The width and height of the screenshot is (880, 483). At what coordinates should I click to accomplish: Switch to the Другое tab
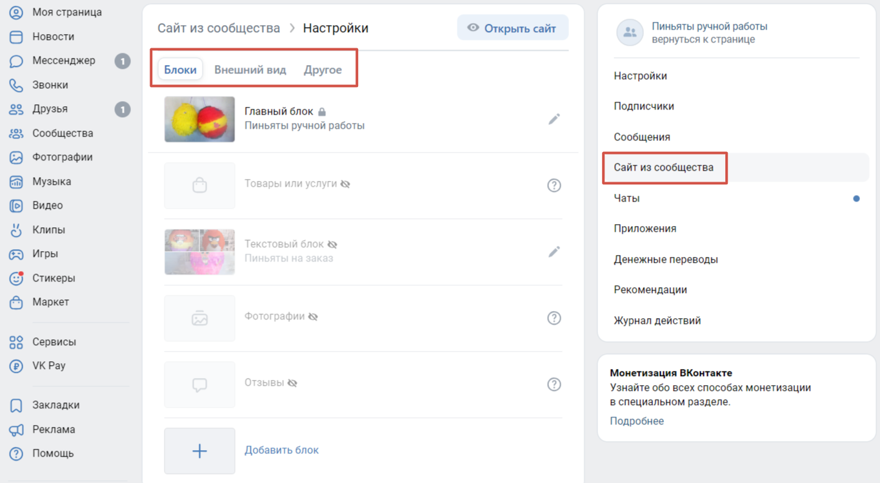pyautogui.click(x=323, y=70)
